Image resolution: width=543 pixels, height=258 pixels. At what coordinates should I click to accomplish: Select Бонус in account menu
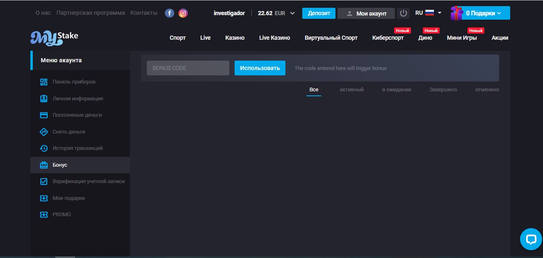point(80,165)
